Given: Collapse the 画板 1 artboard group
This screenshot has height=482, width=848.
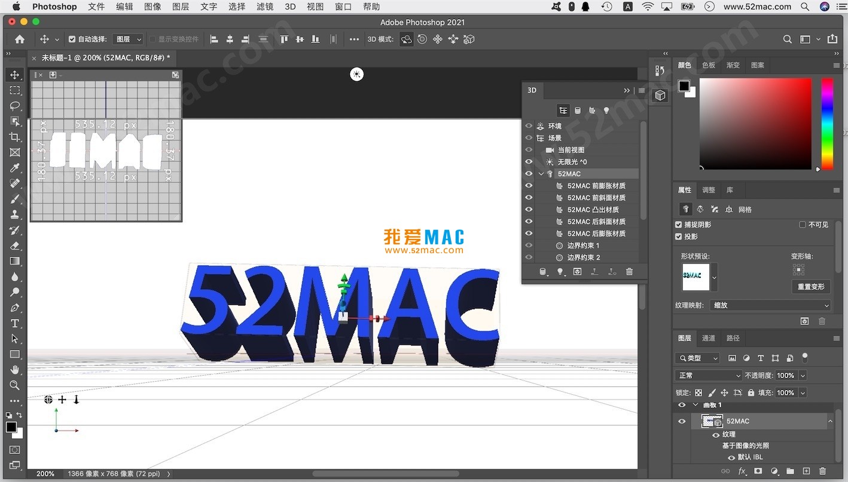Looking at the screenshot, I should (x=696, y=405).
